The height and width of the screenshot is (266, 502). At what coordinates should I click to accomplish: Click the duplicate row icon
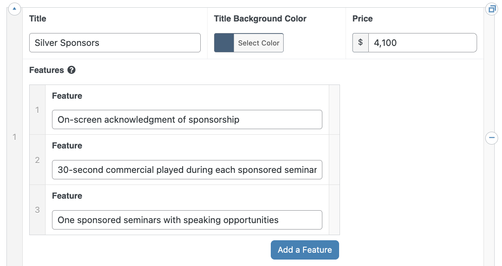[x=492, y=9]
